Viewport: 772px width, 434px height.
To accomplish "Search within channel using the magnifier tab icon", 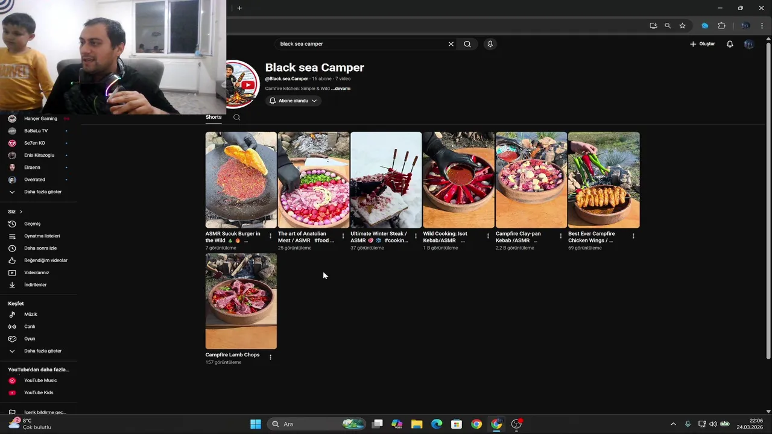I will coord(236,117).
